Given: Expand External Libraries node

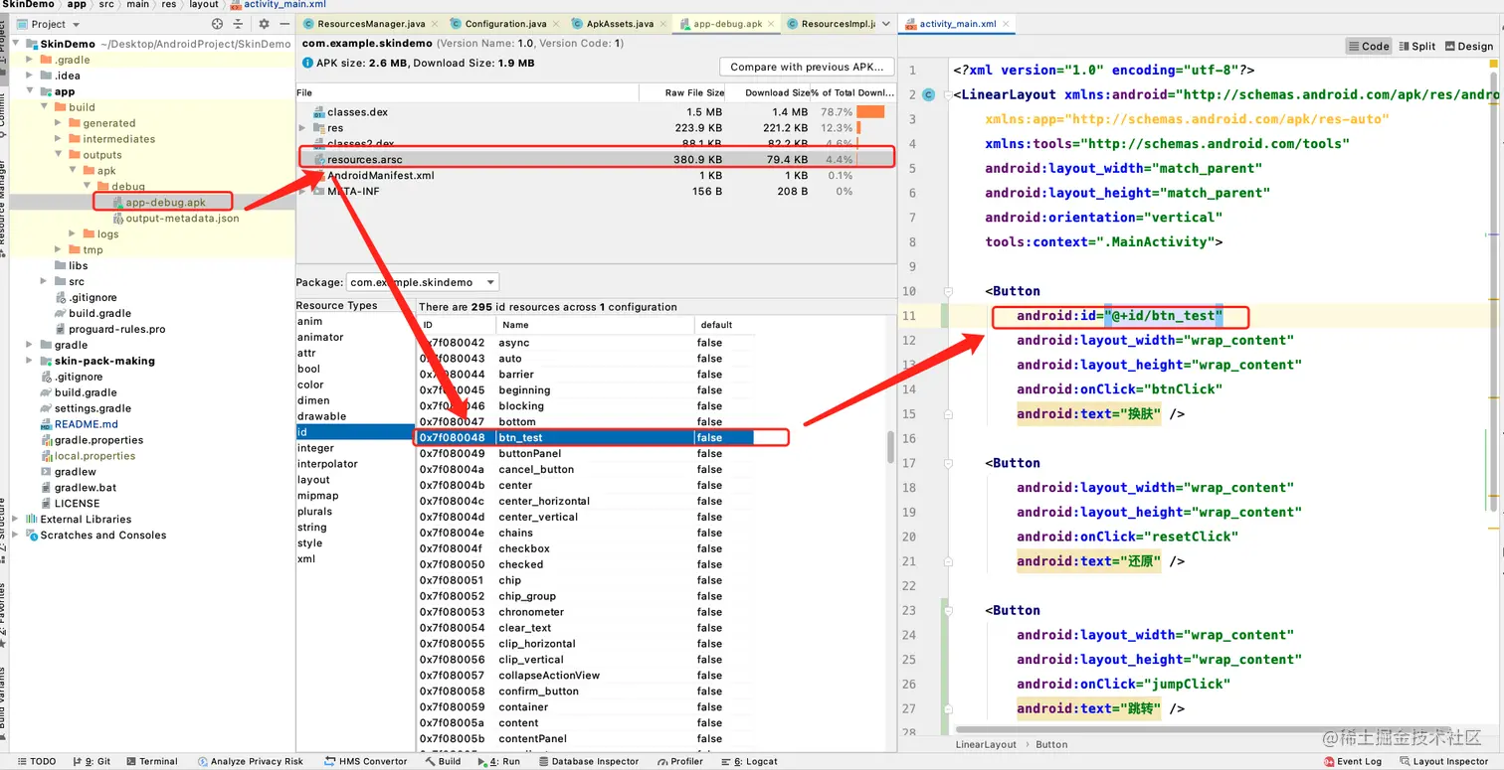Looking at the screenshot, I should coord(16,519).
